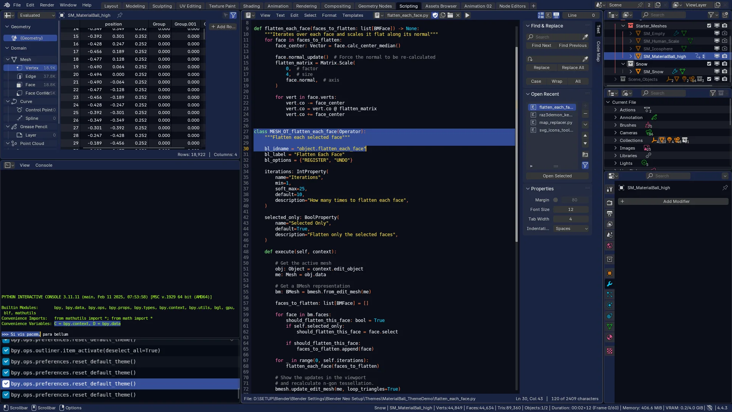Collapse the Properties panel in text sidebar

(528, 189)
